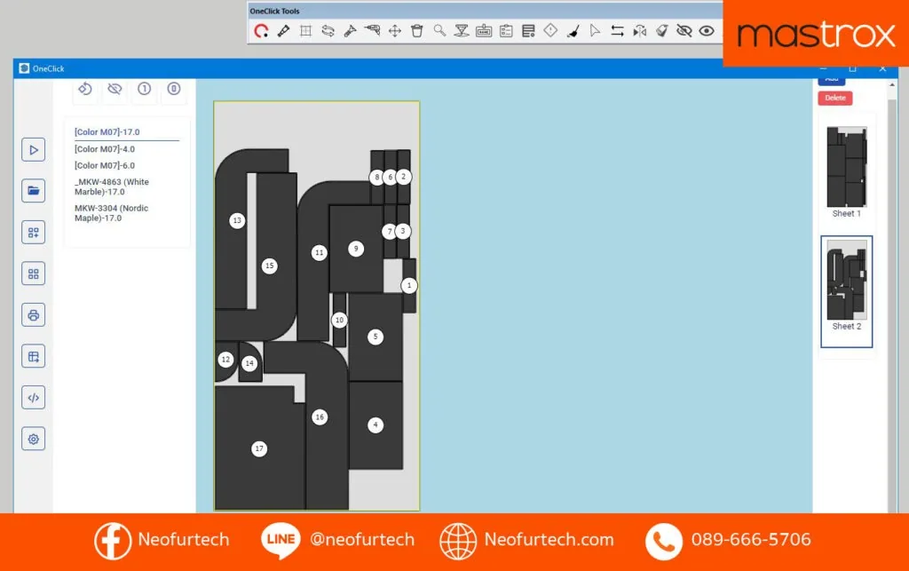Screen dimensions: 909x571
Task: Select MKW-3304 (Nordic Maple)-17.0 material
Action: (x=111, y=213)
